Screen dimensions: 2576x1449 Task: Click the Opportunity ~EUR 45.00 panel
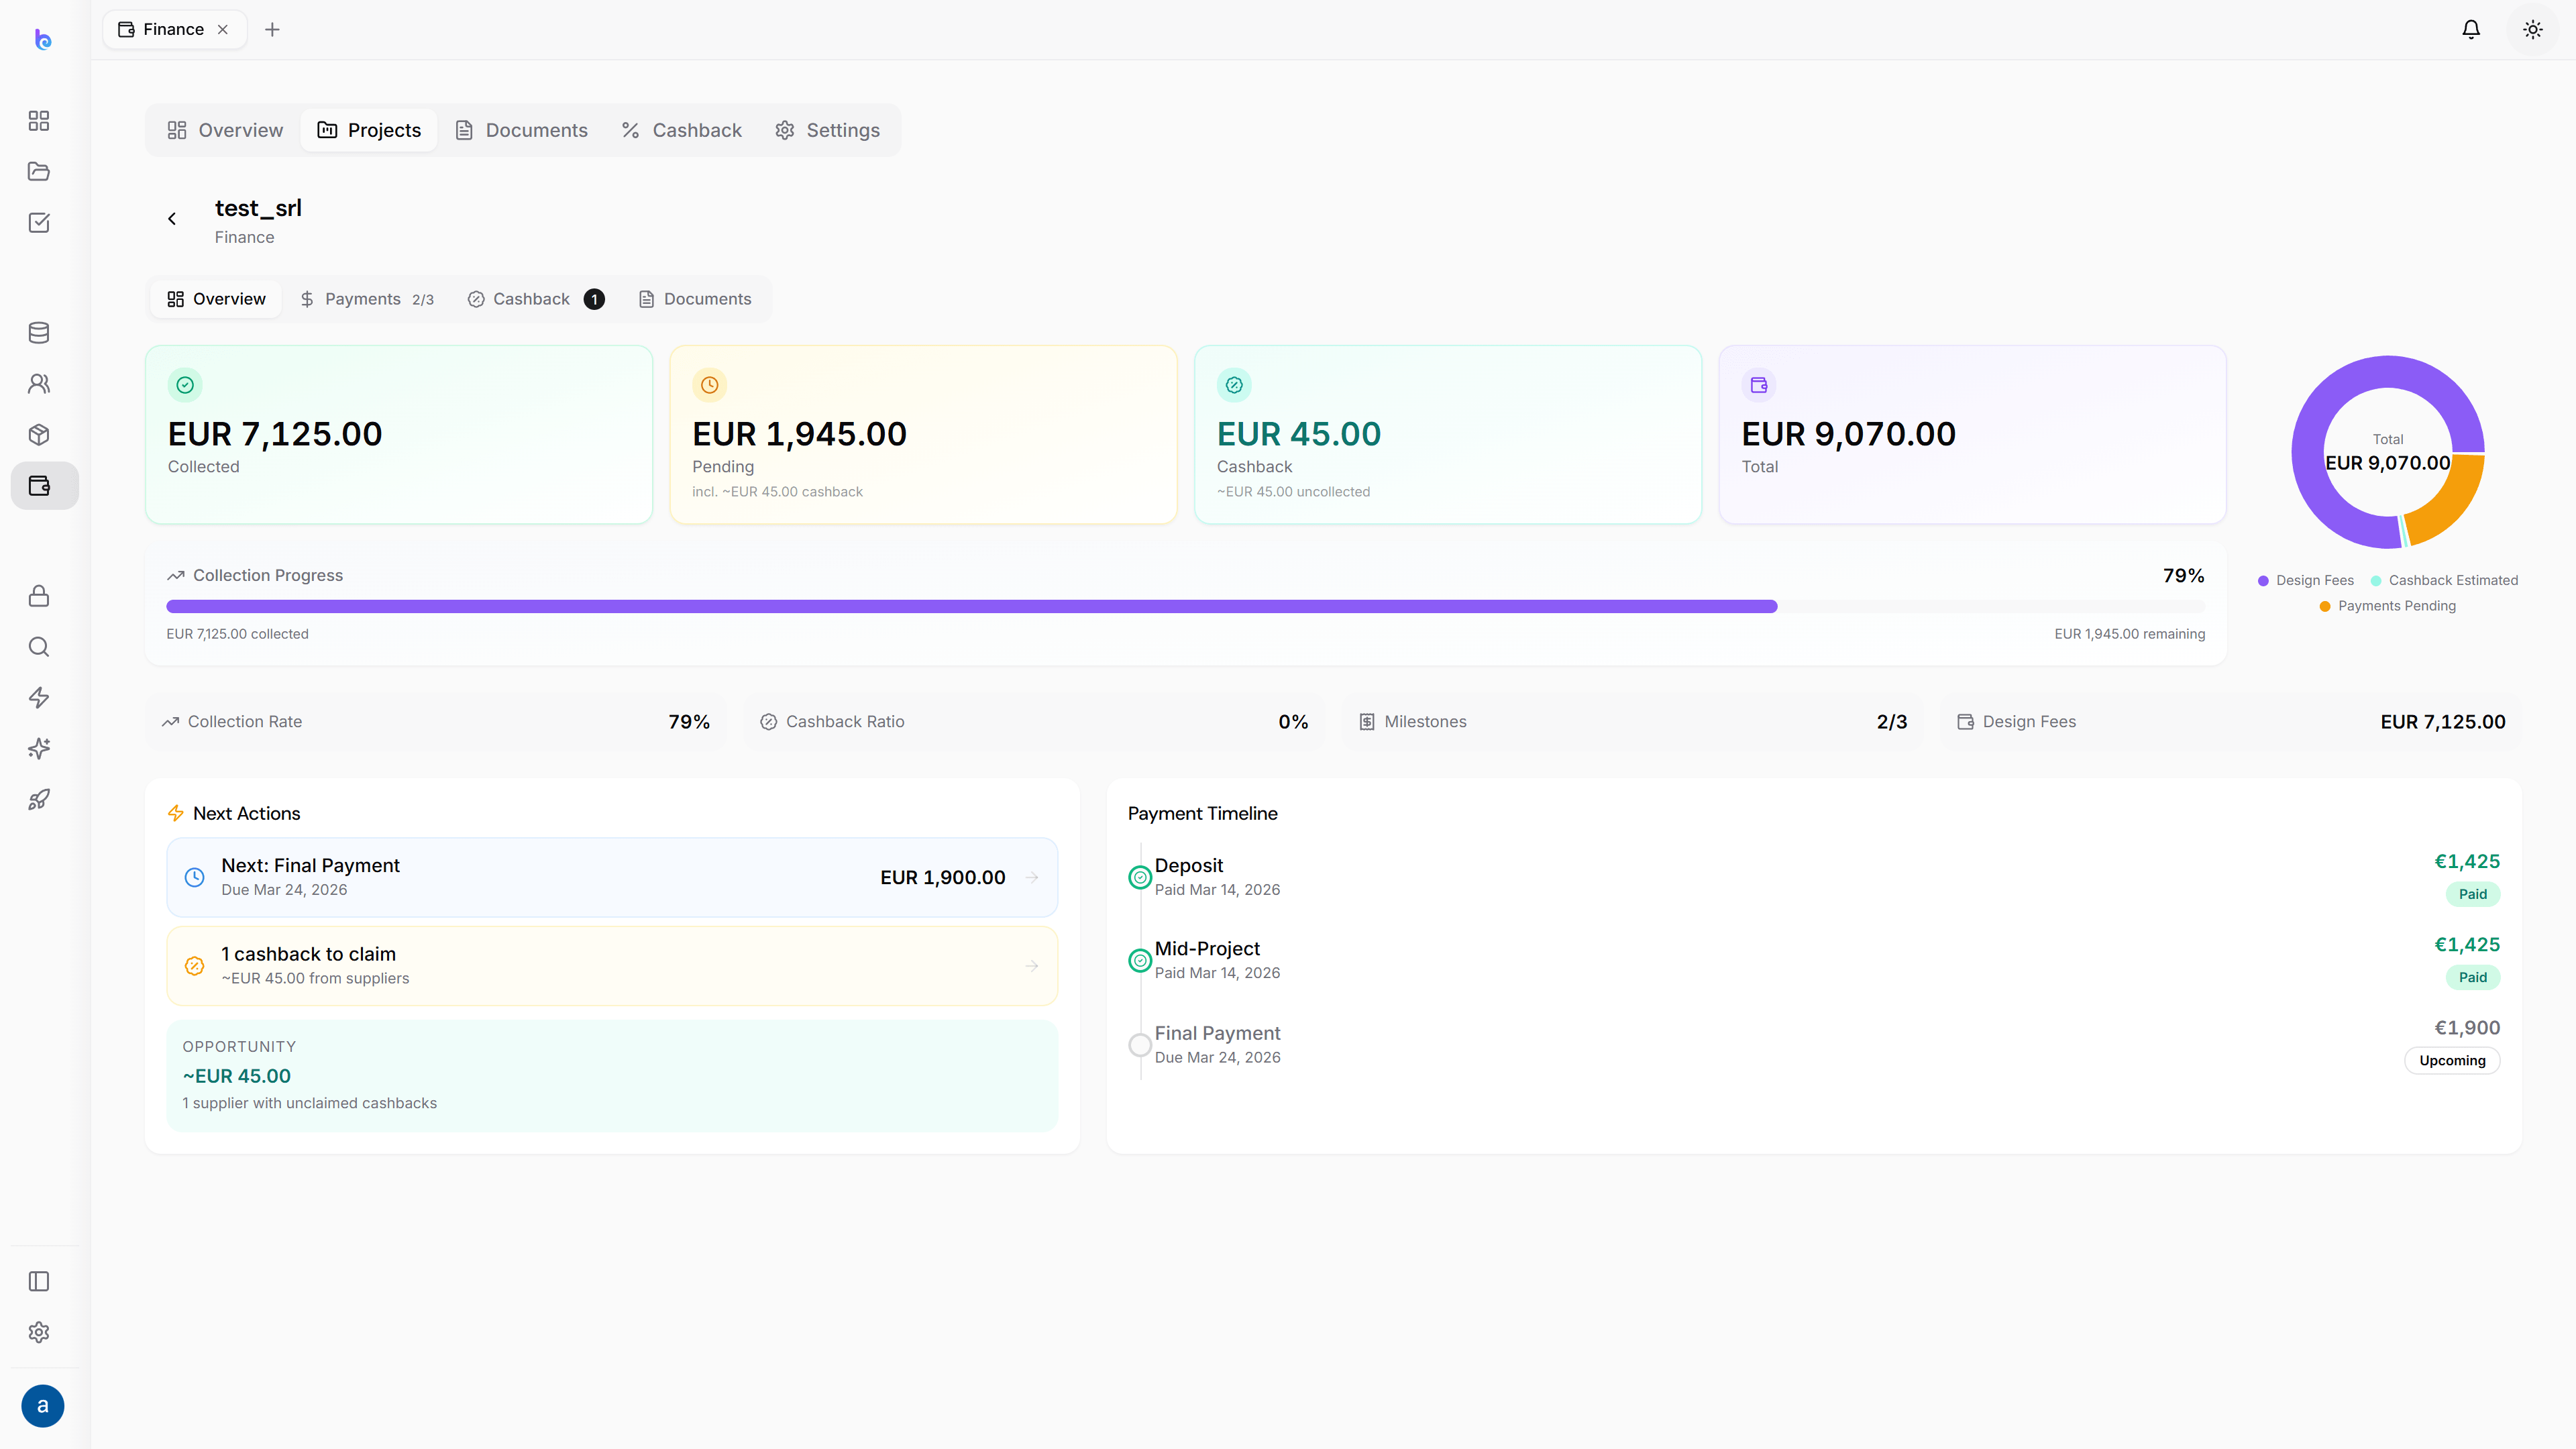pos(612,1076)
